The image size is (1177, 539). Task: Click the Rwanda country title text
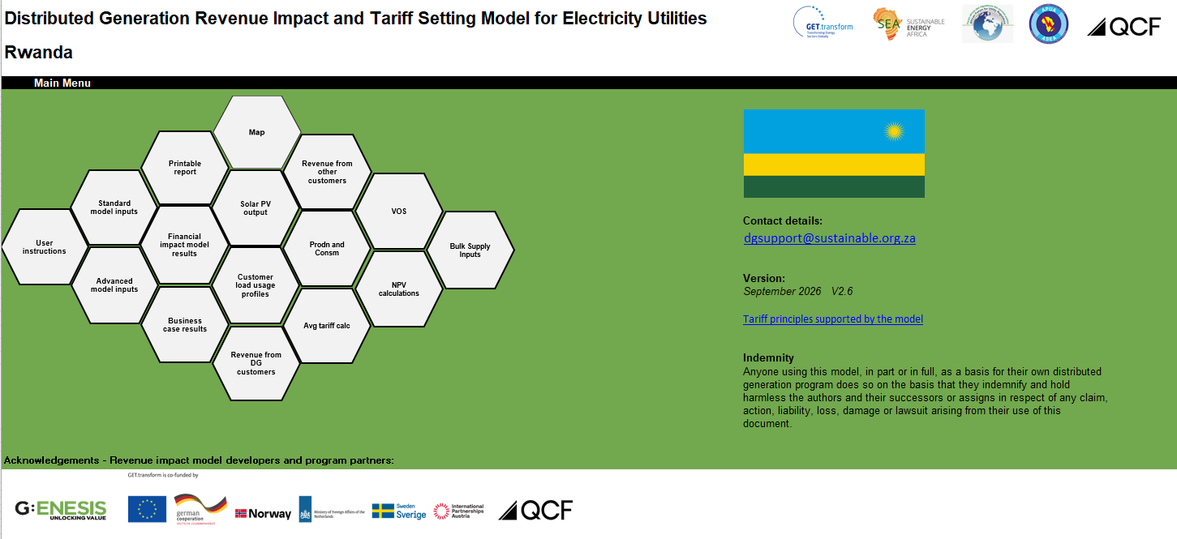pyautogui.click(x=39, y=53)
